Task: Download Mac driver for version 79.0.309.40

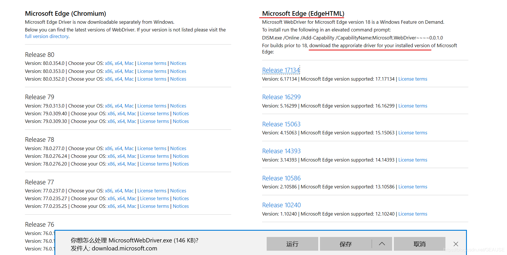Action: (132, 113)
